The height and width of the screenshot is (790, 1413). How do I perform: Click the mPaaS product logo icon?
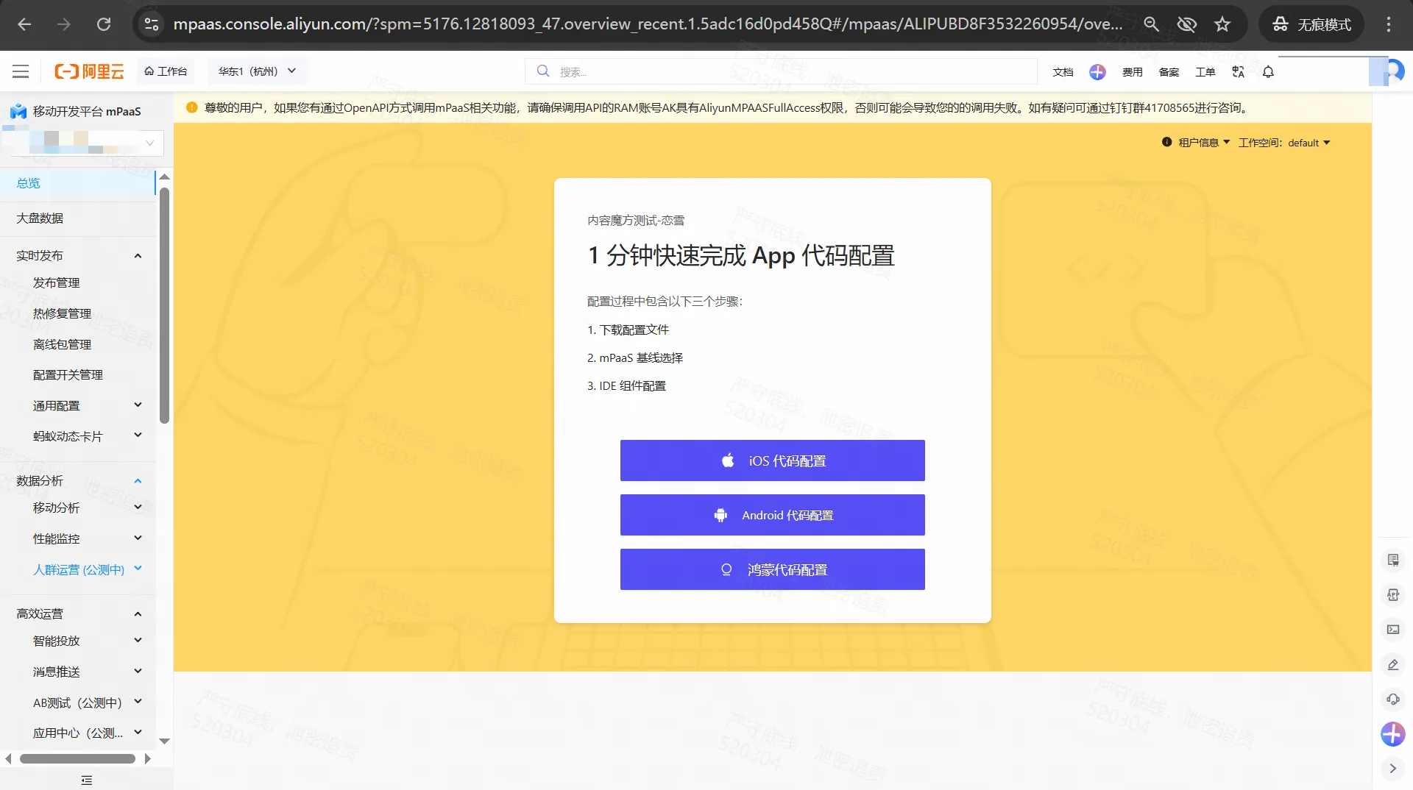point(18,111)
